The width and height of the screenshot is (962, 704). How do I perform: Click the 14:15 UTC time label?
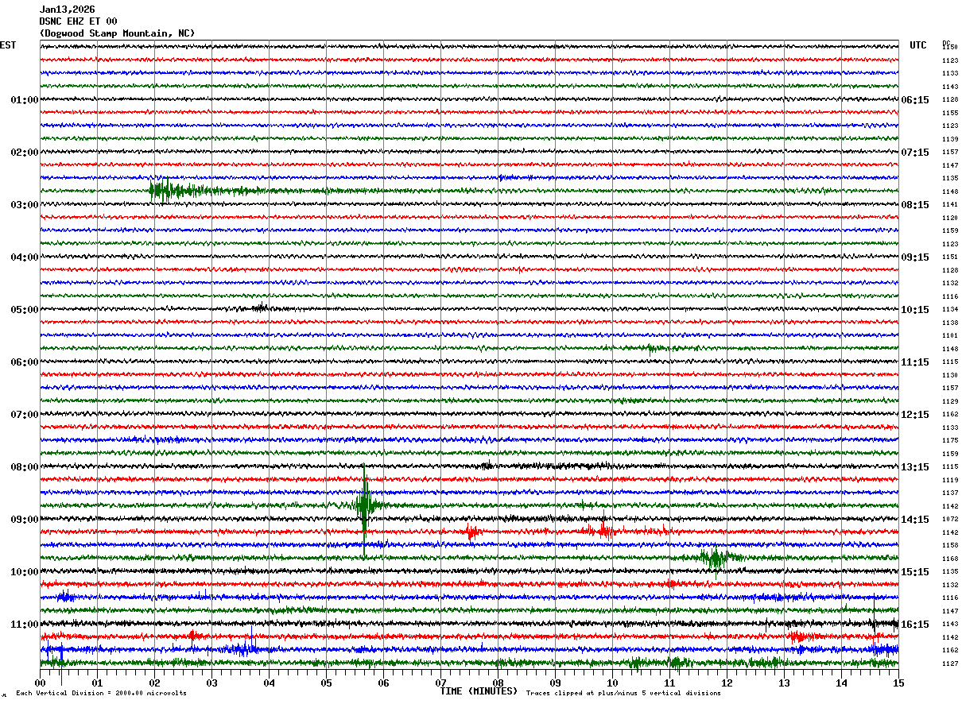pos(915,520)
